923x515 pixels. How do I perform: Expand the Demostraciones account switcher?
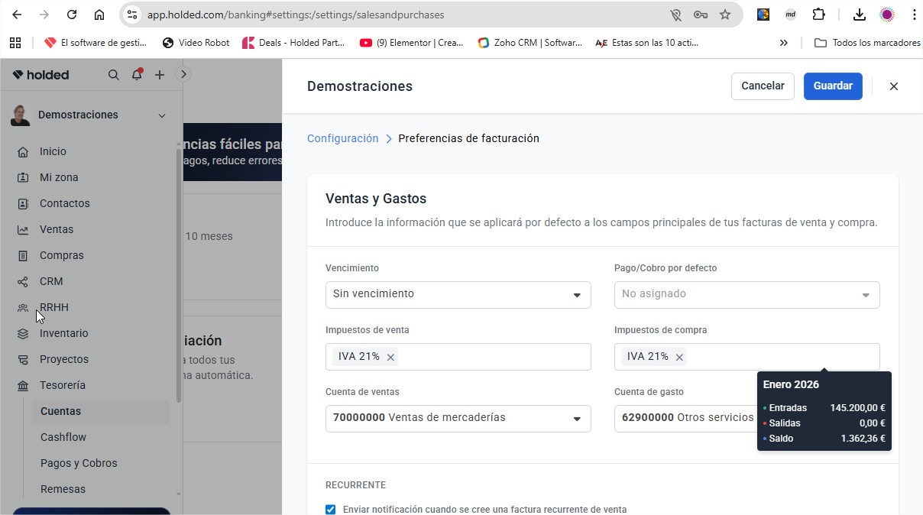coord(161,115)
